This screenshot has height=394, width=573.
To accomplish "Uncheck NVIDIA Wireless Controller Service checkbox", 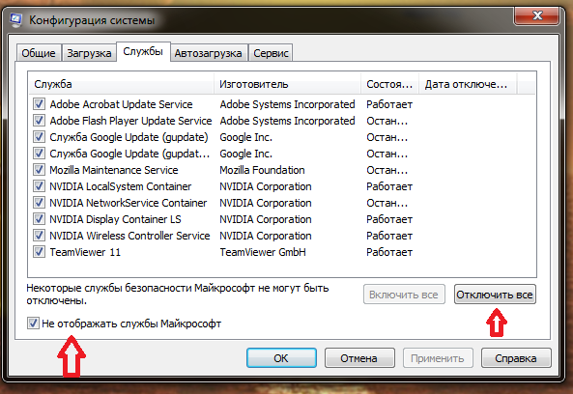I will pyautogui.click(x=39, y=236).
